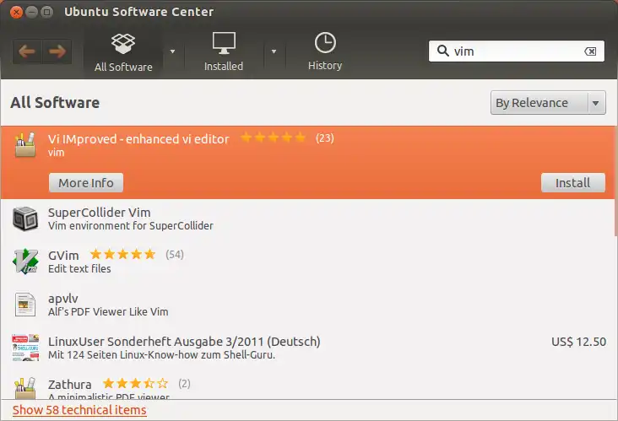
Task: Click the star rating of Vi IMproved
Action: coord(273,138)
